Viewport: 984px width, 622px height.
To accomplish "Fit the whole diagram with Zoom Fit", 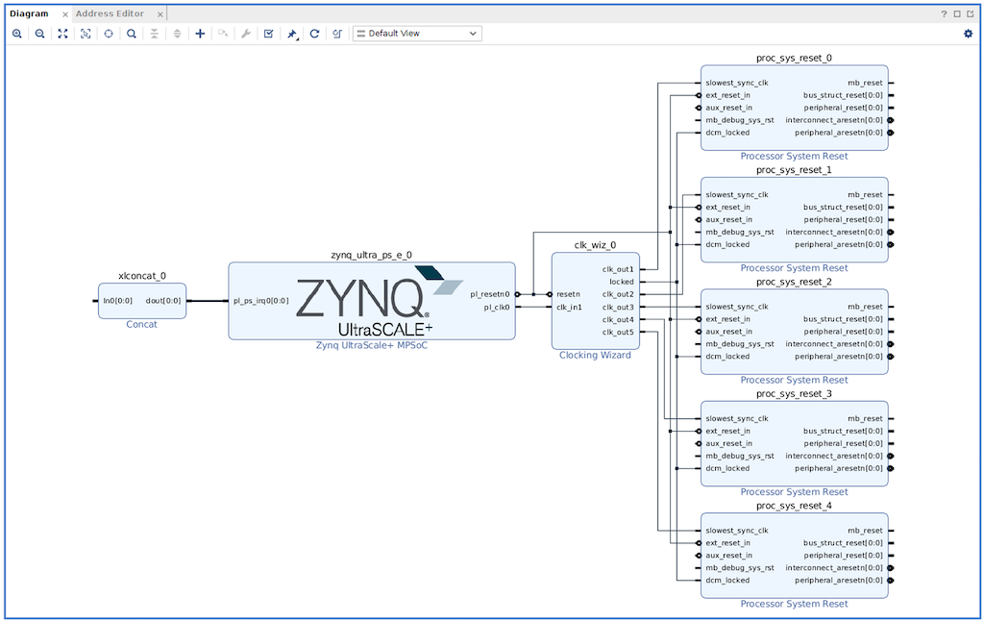I will click(62, 34).
